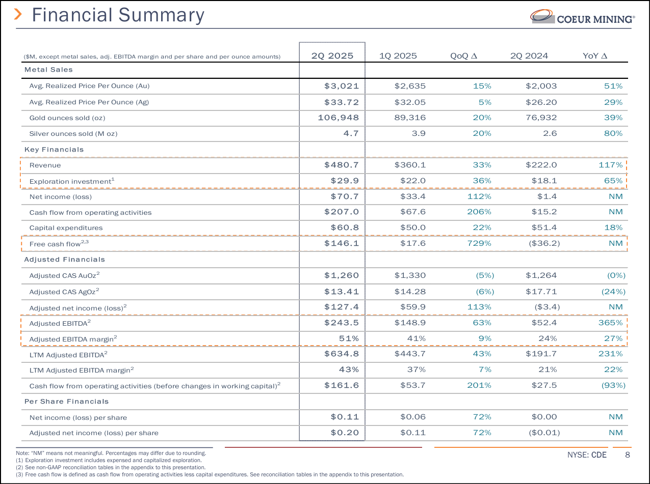Click the page number 8
Viewport: 650px width, 484px height.
(x=628, y=455)
